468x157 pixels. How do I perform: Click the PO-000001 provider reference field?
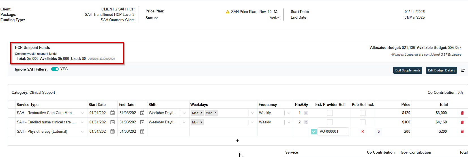tap(333, 132)
